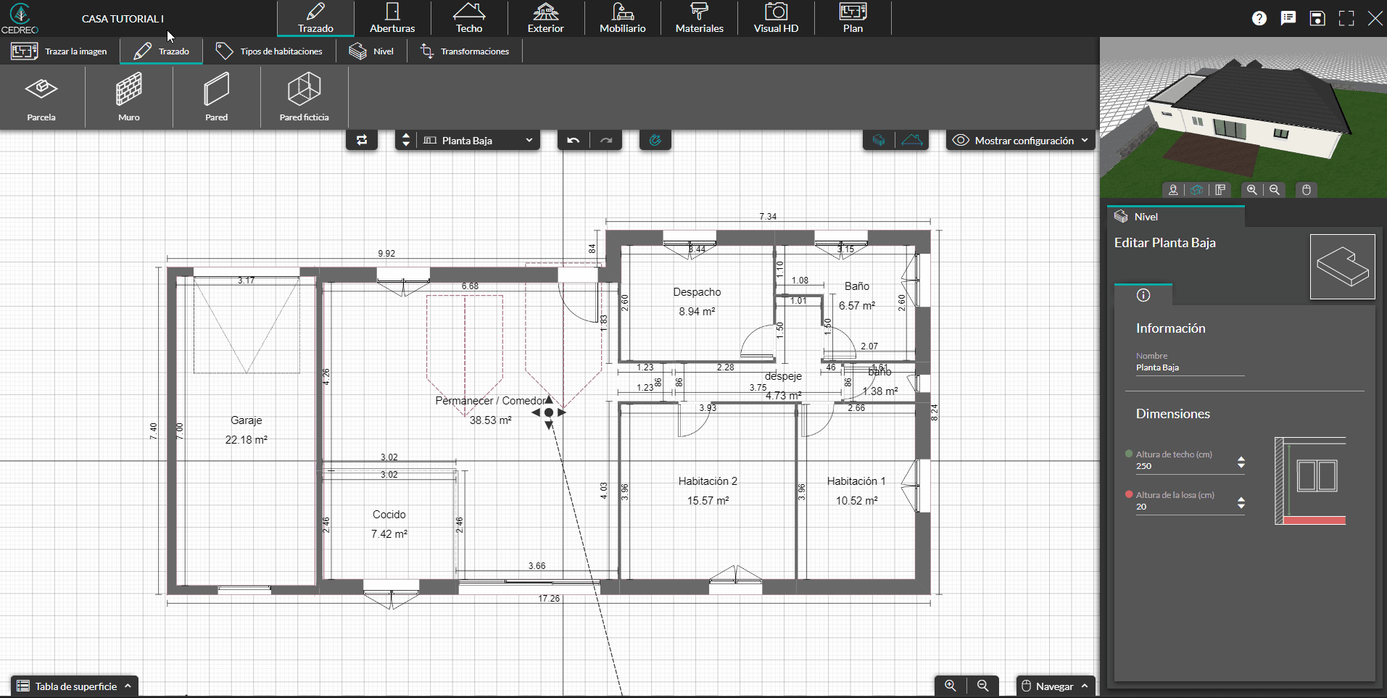
Task: Edit the Altura de techo value
Action: coord(1183,466)
